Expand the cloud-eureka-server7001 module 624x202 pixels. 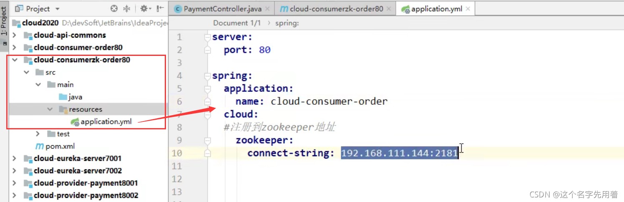coord(15,159)
